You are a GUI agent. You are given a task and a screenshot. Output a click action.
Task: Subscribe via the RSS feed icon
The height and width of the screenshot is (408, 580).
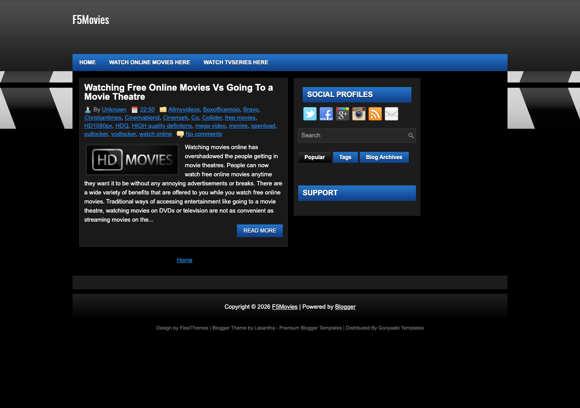(x=375, y=114)
